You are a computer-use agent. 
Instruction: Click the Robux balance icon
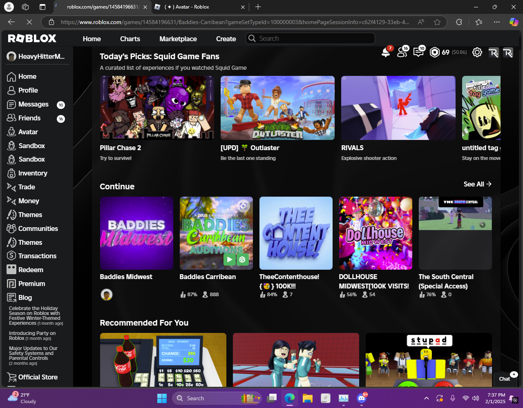[435, 52]
